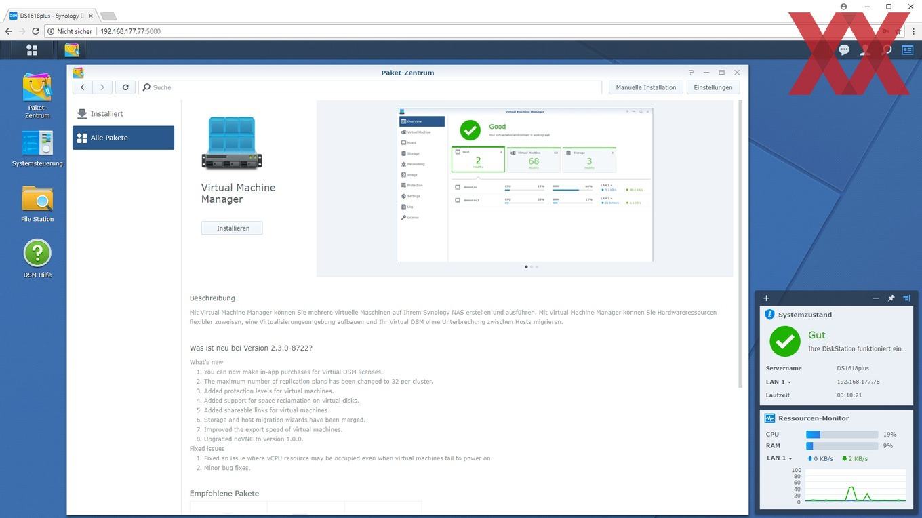Image resolution: width=922 pixels, height=518 pixels.
Task: Click the Chrome profile icon
Action: 843,7
